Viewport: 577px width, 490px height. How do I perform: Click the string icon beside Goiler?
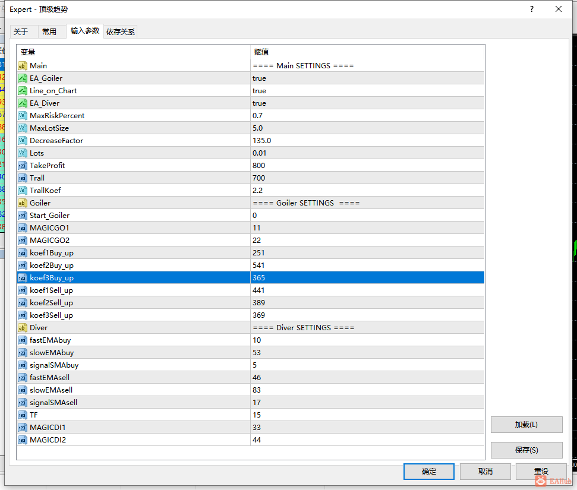[x=23, y=203]
